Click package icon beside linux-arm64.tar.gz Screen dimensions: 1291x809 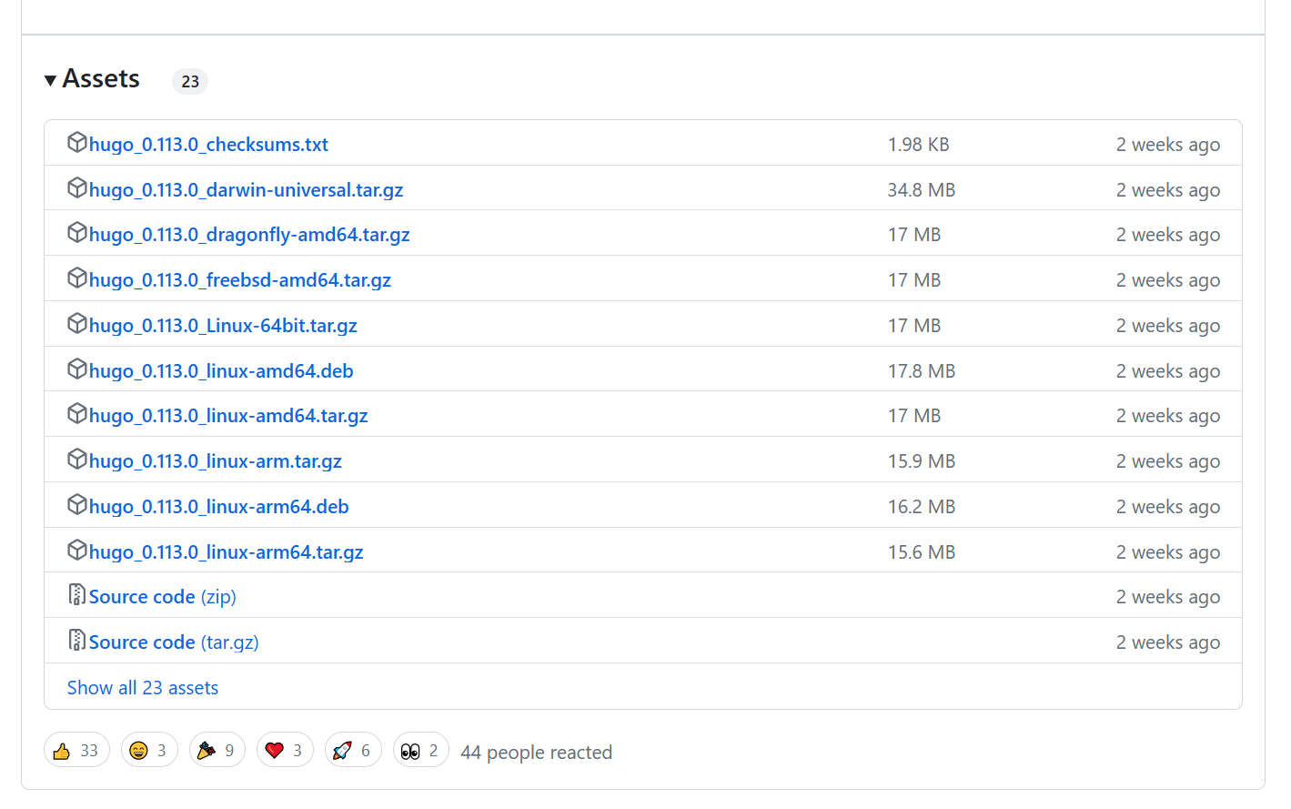77,551
